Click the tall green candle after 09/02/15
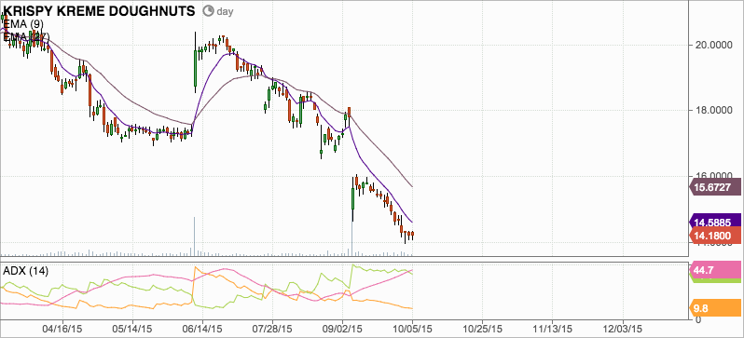This screenshot has height=338, width=744. click(x=352, y=199)
